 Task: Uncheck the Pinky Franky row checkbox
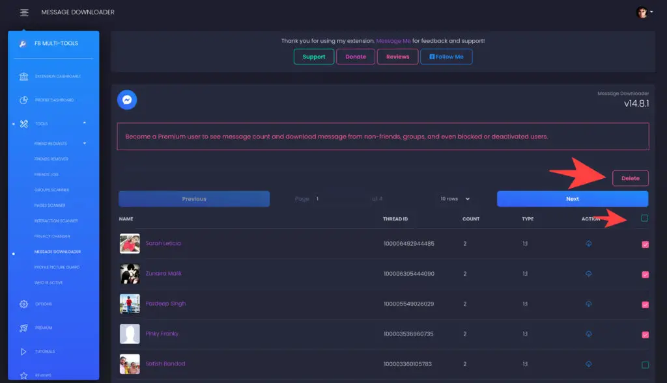646,335
